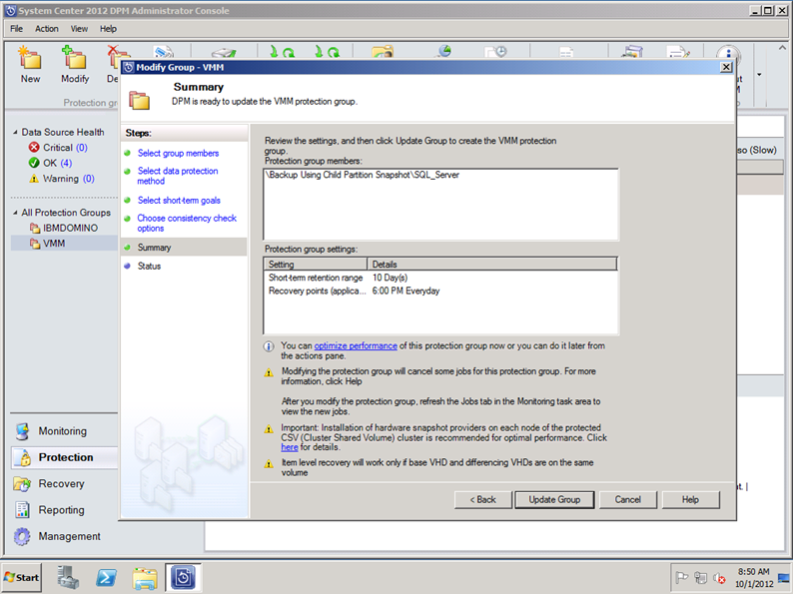Screen dimensions: 793x594
Task: Go to Select group members step
Action: (x=178, y=153)
